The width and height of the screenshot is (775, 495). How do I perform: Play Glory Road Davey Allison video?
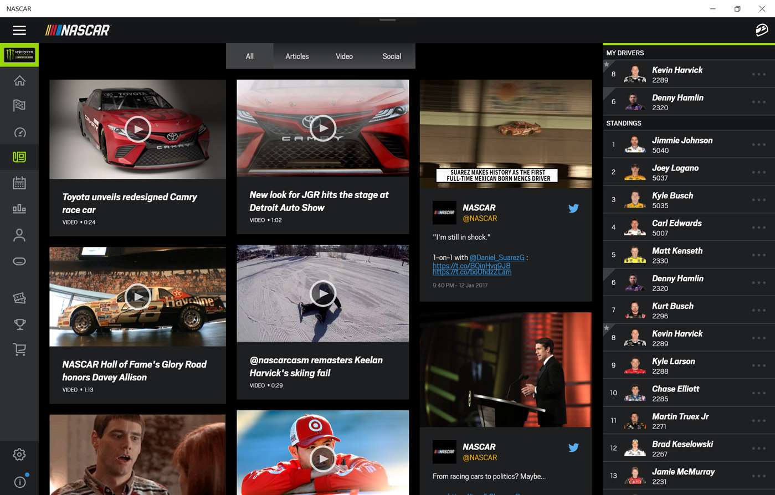click(137, 296)
